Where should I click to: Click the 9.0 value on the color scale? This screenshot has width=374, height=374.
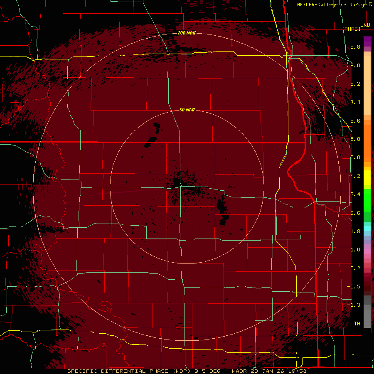355,66
